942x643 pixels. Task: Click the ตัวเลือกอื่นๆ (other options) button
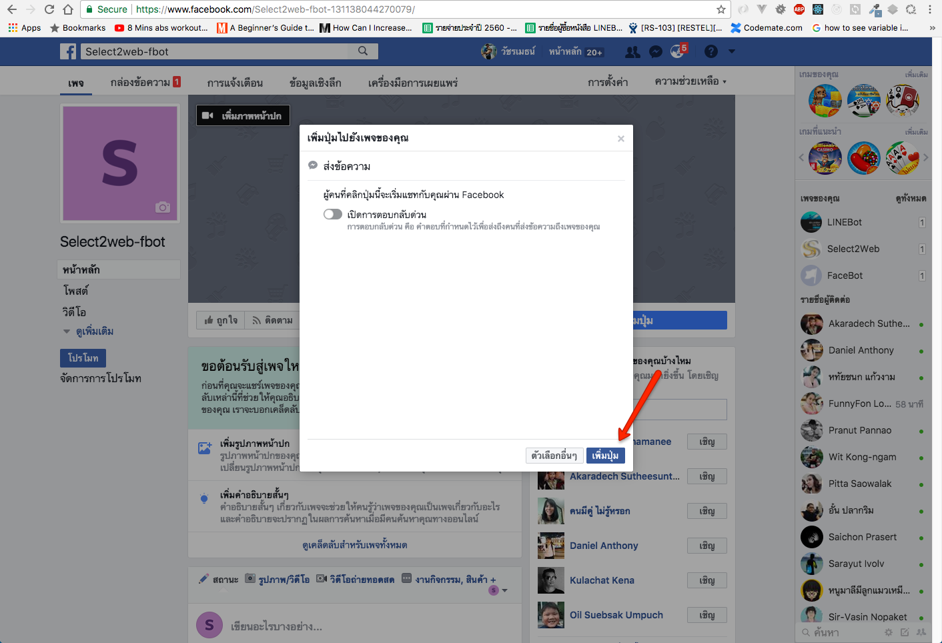554,456
